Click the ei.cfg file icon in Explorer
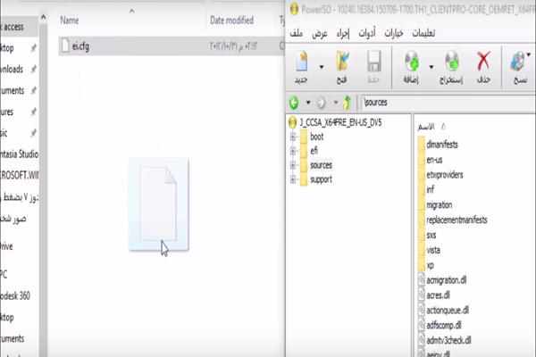536x357 pixels. pos(65,46)
